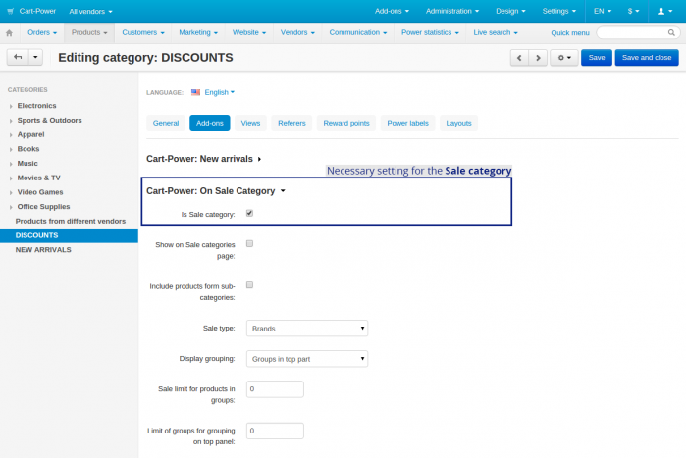Open the Settings menu
Viewport: 687px width, 458px height.
pyautogui.click(x=559, y=11)
